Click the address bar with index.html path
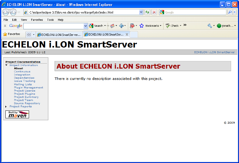The image size is (239, 163). [81, 12]
